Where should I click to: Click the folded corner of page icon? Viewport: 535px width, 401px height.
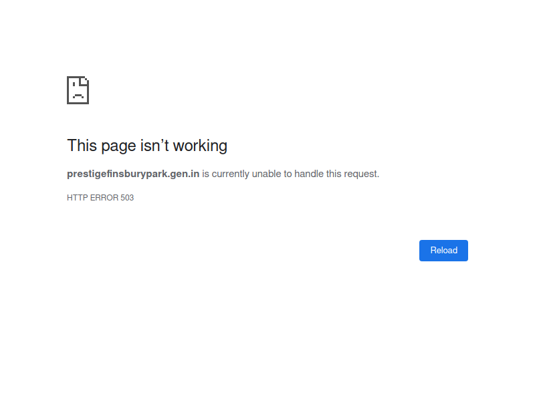click(85, 81)
